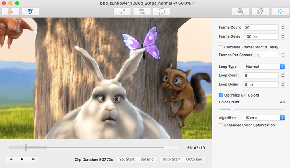290x168 pixels.
Task: Click the Color Count slider handle
Action: pyautogui.click(x=232, y=109)
